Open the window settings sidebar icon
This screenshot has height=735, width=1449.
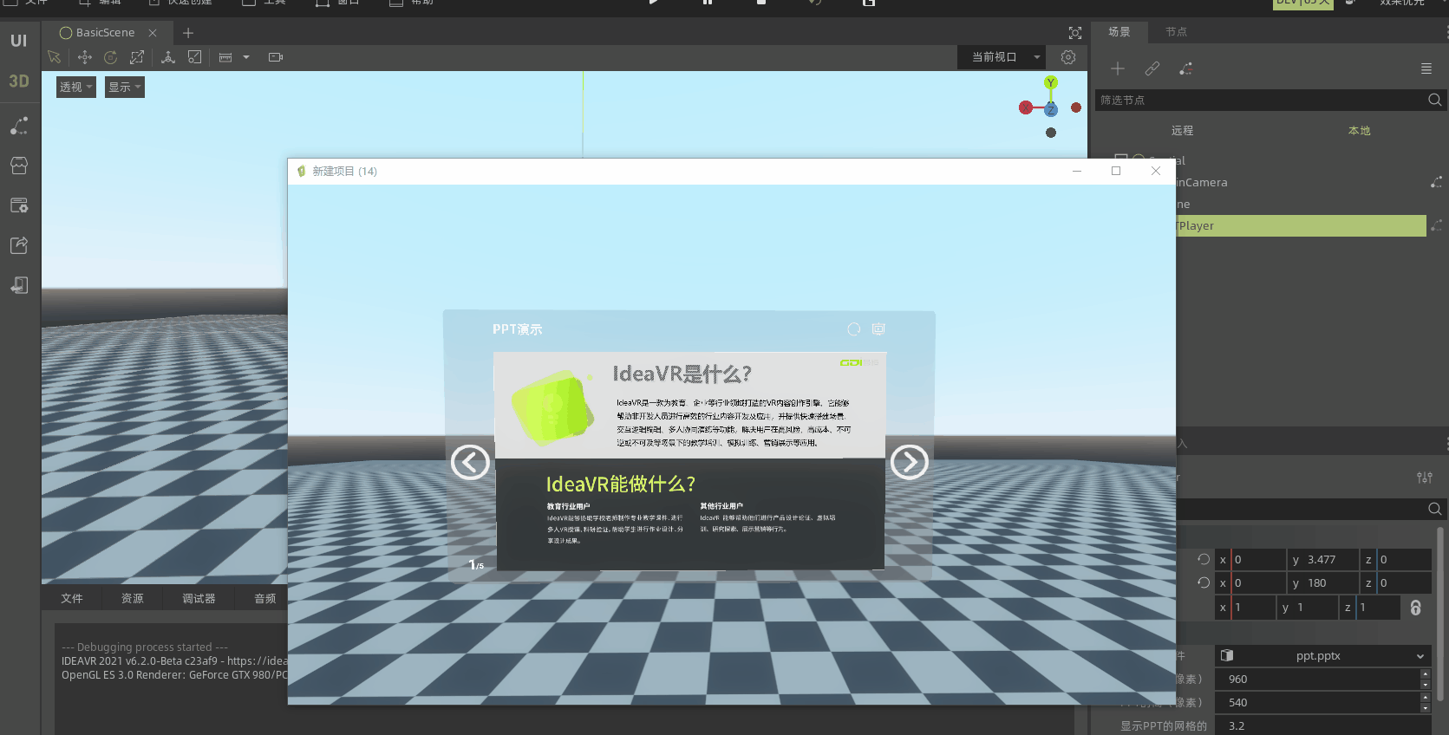19,205
